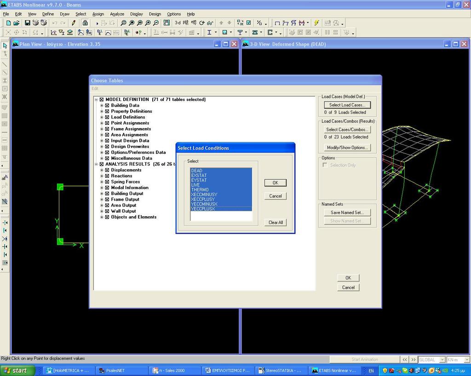Viewport: 471px width, 376px height.
Task: Expand the Wall Output tree node
Action: [102, 211]
